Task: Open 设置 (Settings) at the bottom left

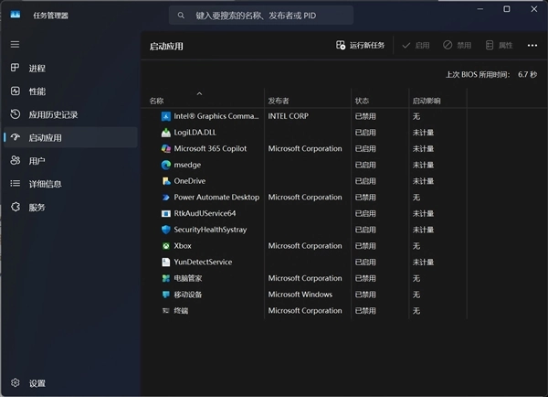Action: point(37,383)
